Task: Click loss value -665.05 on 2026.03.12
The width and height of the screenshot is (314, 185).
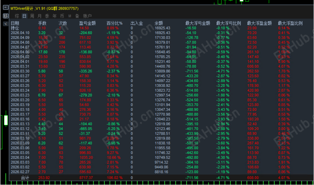Action: tap(86, 129)
